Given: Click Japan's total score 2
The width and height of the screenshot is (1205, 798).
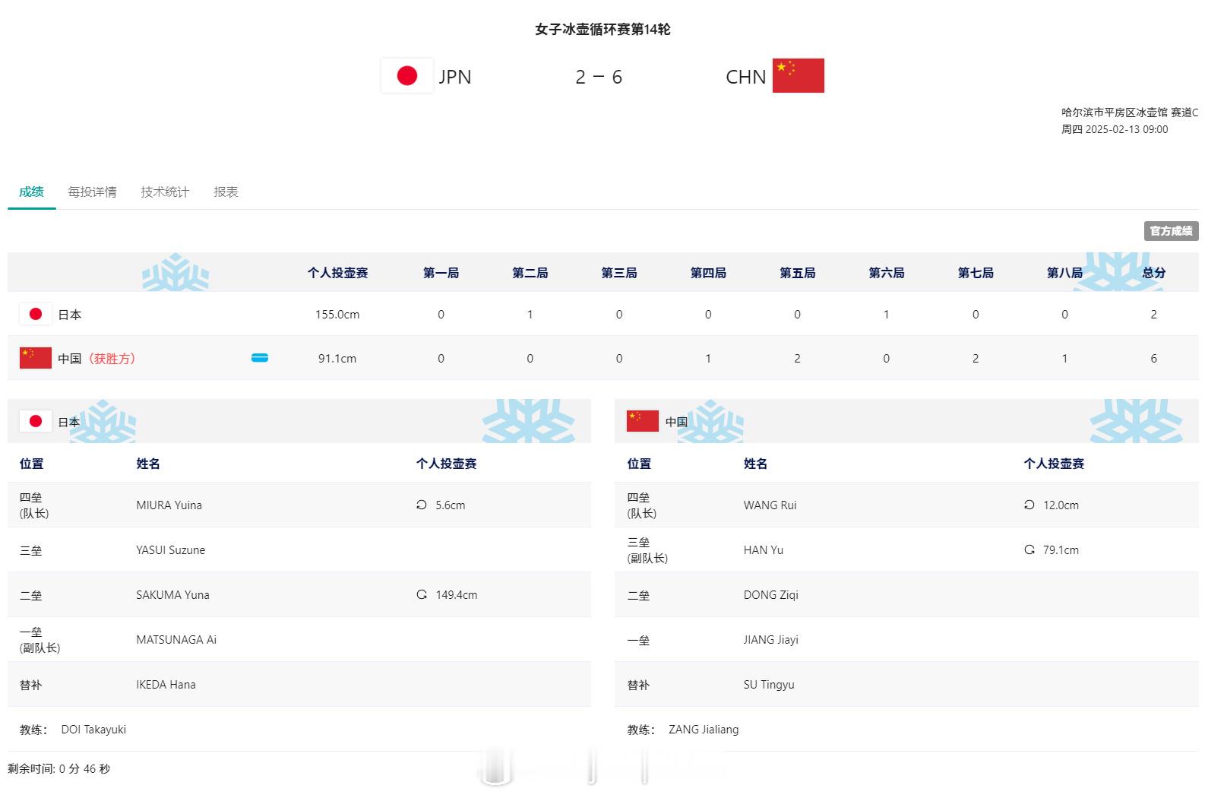Looking at the screenshot, I should 1153,315.
